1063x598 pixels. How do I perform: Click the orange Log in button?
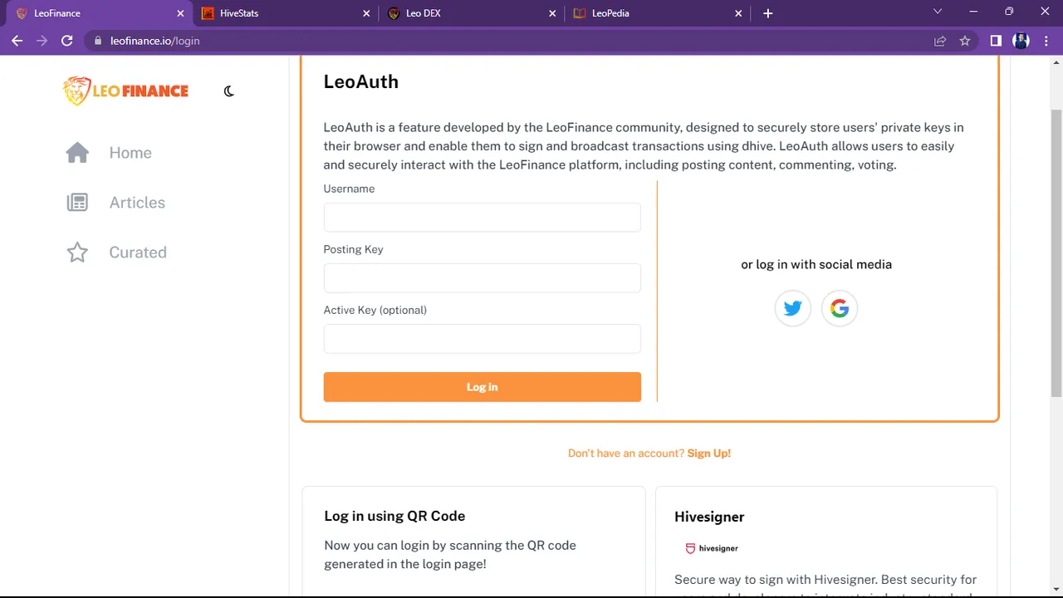[x=483, y=387]
